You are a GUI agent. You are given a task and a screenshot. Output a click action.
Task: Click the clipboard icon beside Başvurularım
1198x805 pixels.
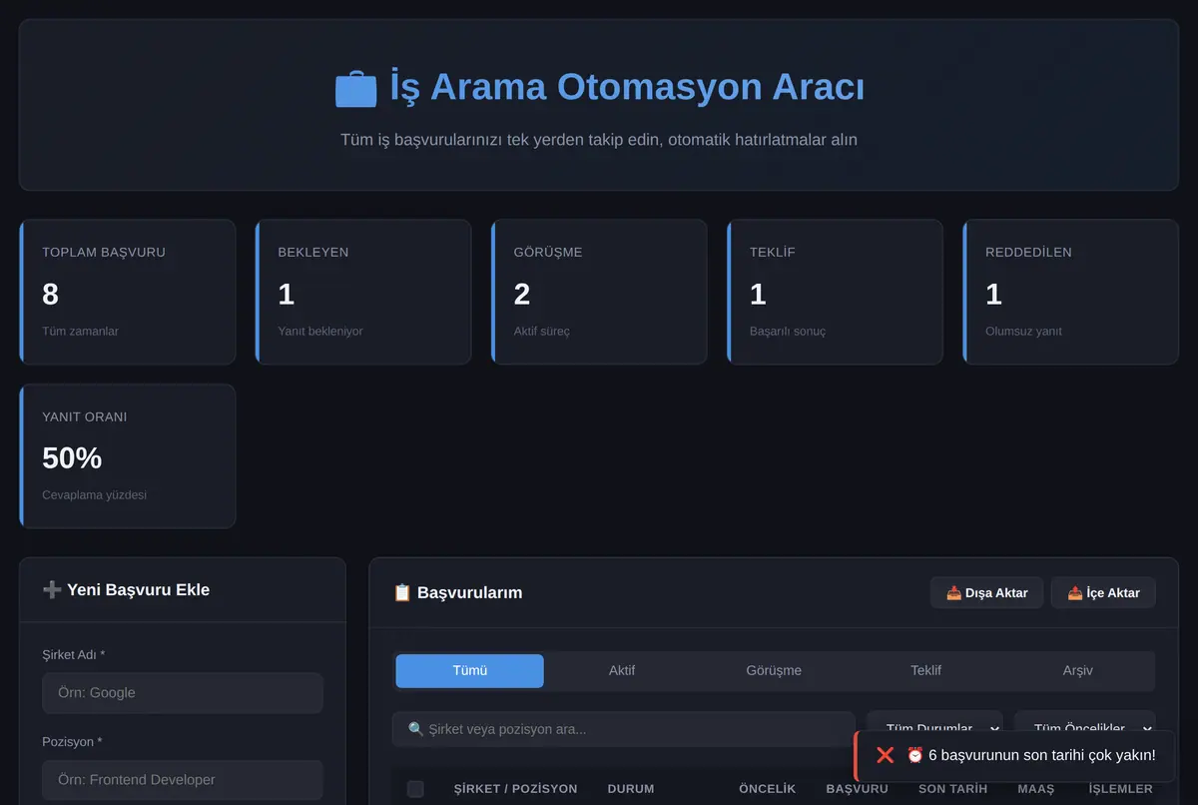[x=402, y=592]
